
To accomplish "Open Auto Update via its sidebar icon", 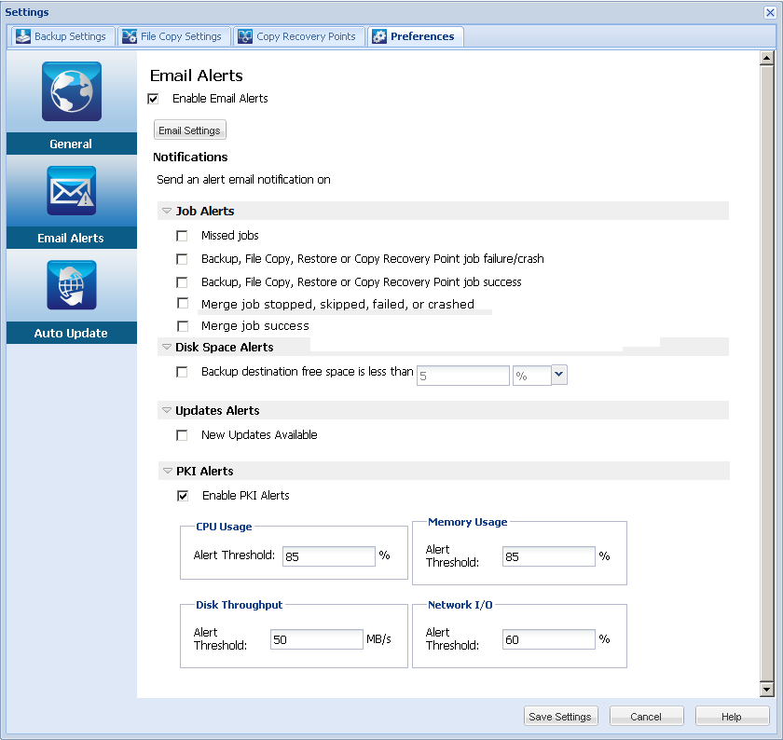I will tap(71, 284).
